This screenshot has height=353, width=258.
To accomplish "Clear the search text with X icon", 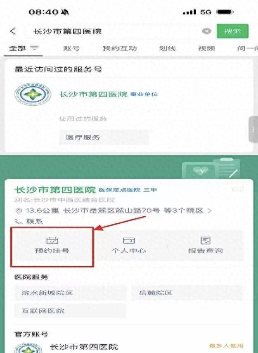I will [x=206, y=31].
